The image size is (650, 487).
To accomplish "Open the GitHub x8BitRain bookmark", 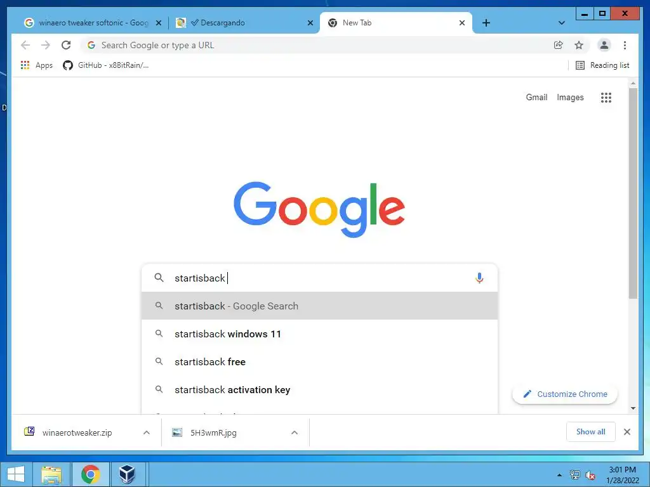I will (106, 65).
